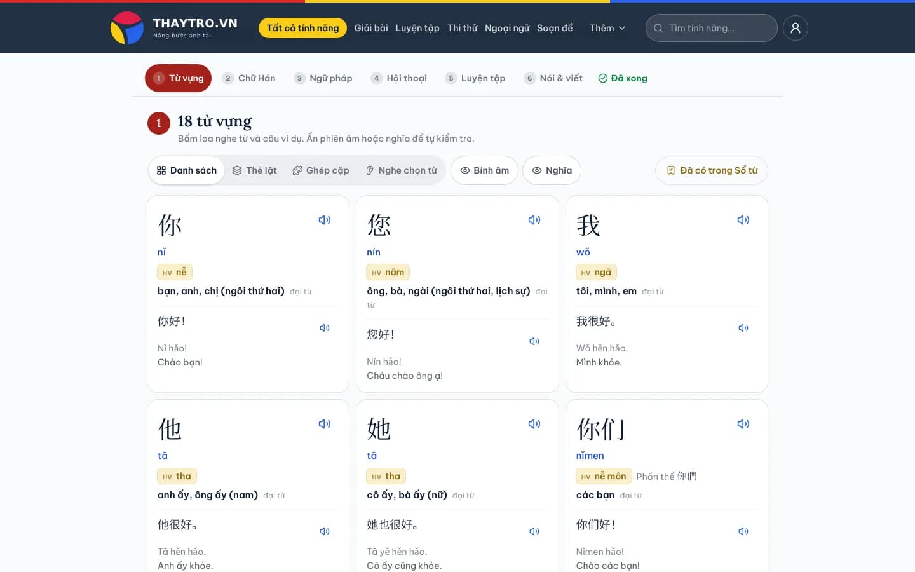Screen dimensions: 915x572
Task: Click the HV nễ Sino-Vietnamese badge
Action: coord(175,272)
